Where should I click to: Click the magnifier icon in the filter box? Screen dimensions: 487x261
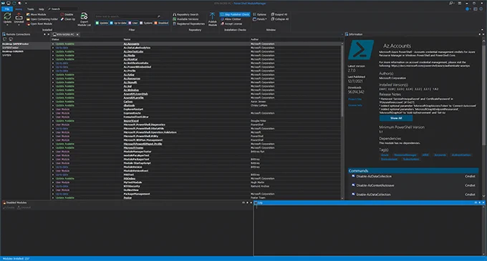click(159, 16)
